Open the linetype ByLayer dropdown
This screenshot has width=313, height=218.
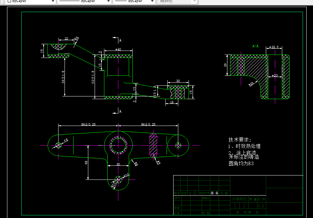tap(85, 1)
